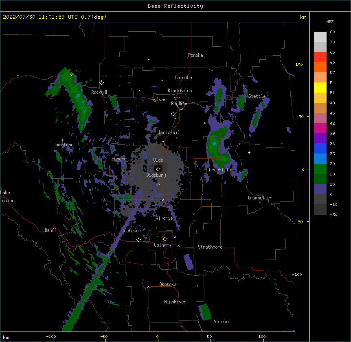The image size is (351, 342).
Task: Pick the violet 39-36 dBZ legend swatch
Action: 320,139
